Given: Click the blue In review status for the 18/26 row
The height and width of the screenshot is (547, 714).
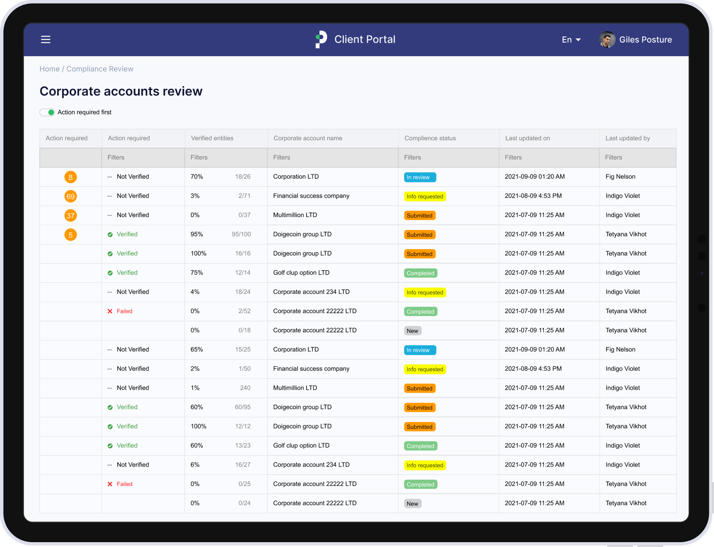Looking at the screenshot, I should 420,178.
